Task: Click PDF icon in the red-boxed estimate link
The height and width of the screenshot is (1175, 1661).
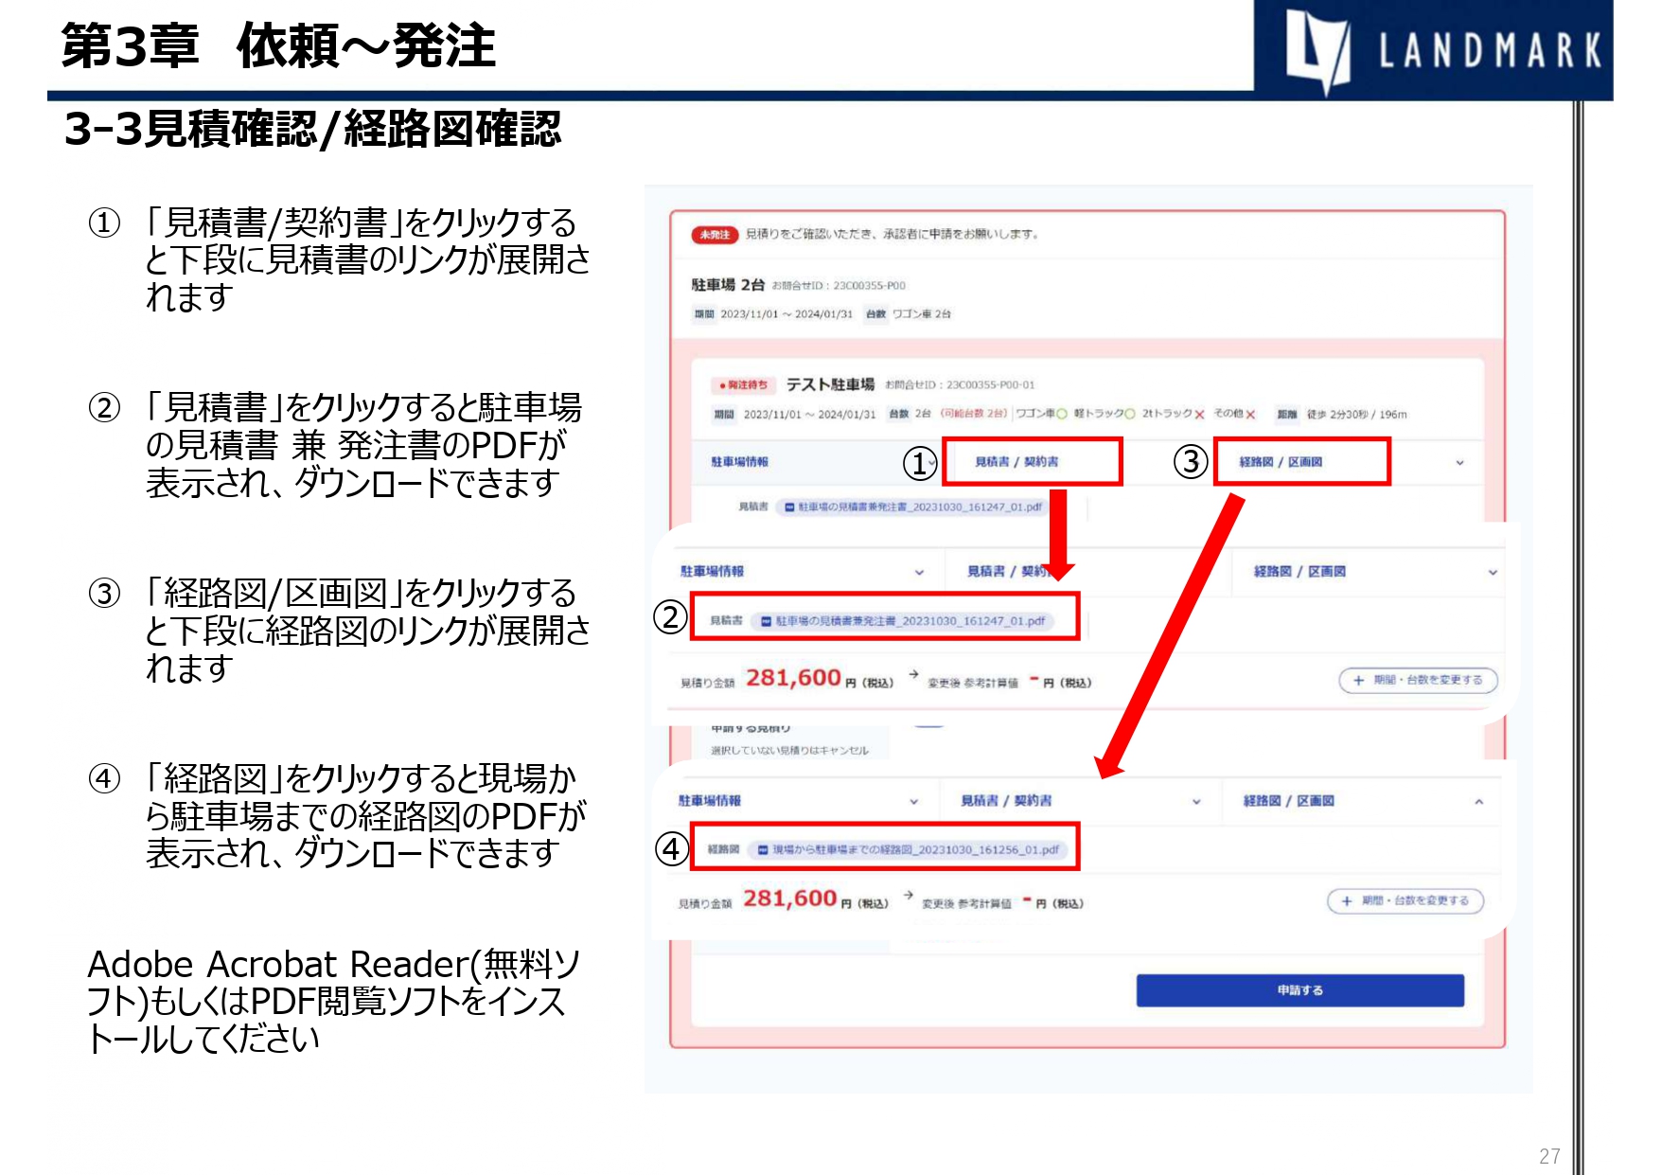Action: coord(767,622)
